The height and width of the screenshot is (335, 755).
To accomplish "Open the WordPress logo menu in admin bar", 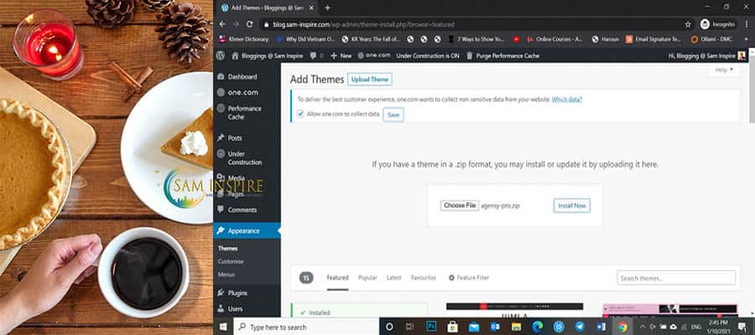I will (220, 56).
